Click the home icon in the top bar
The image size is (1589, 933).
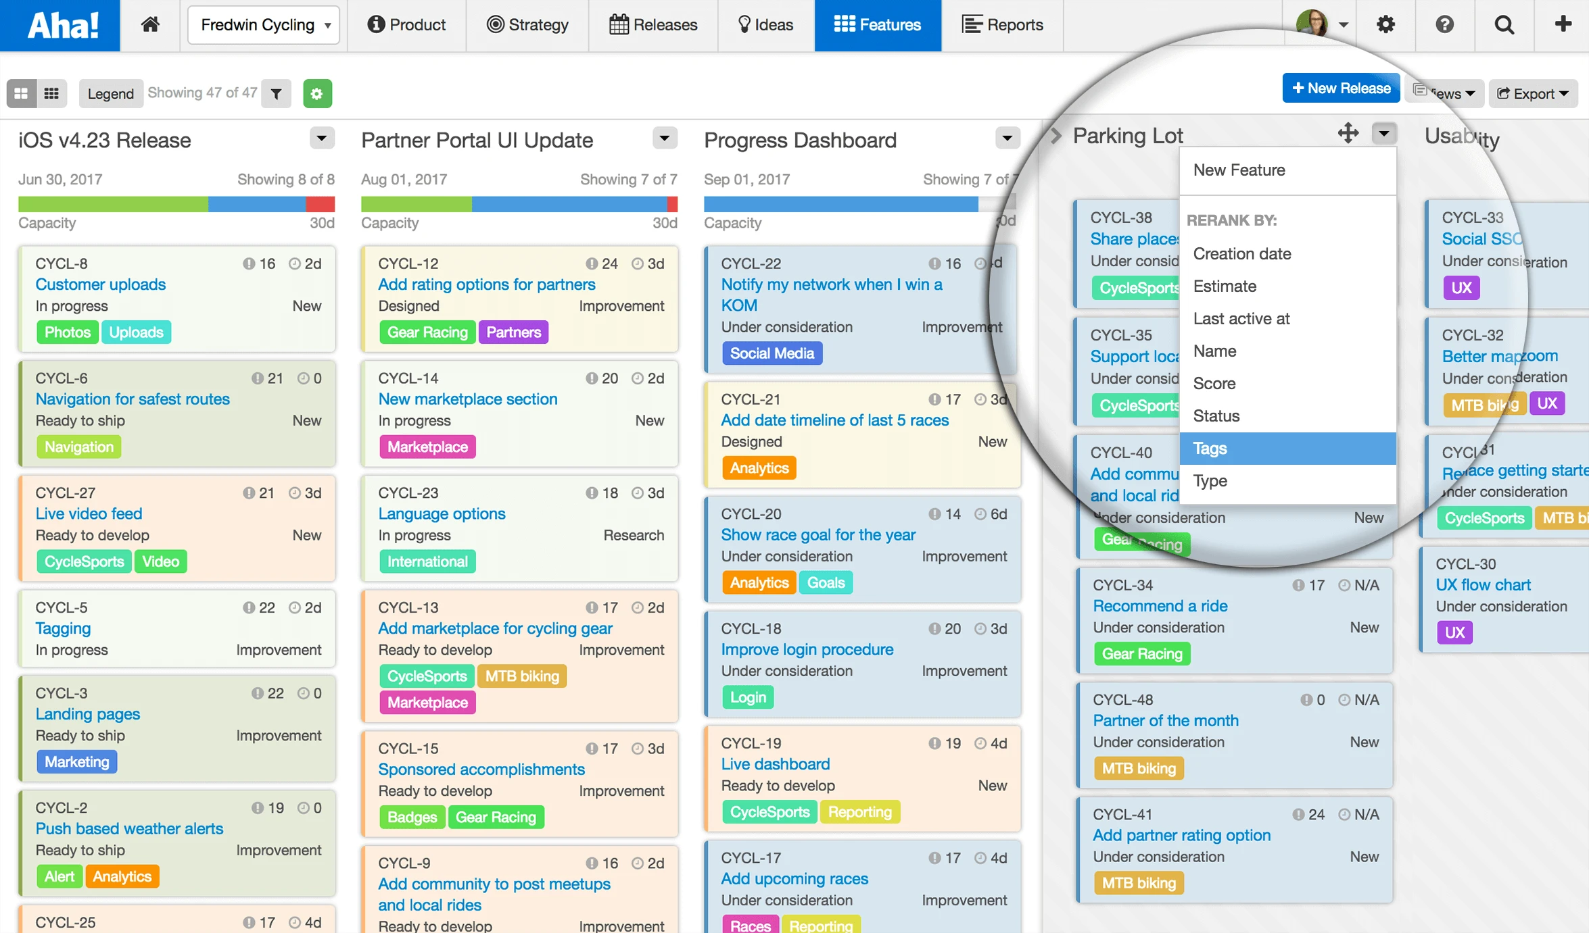(x=150, y=25)
